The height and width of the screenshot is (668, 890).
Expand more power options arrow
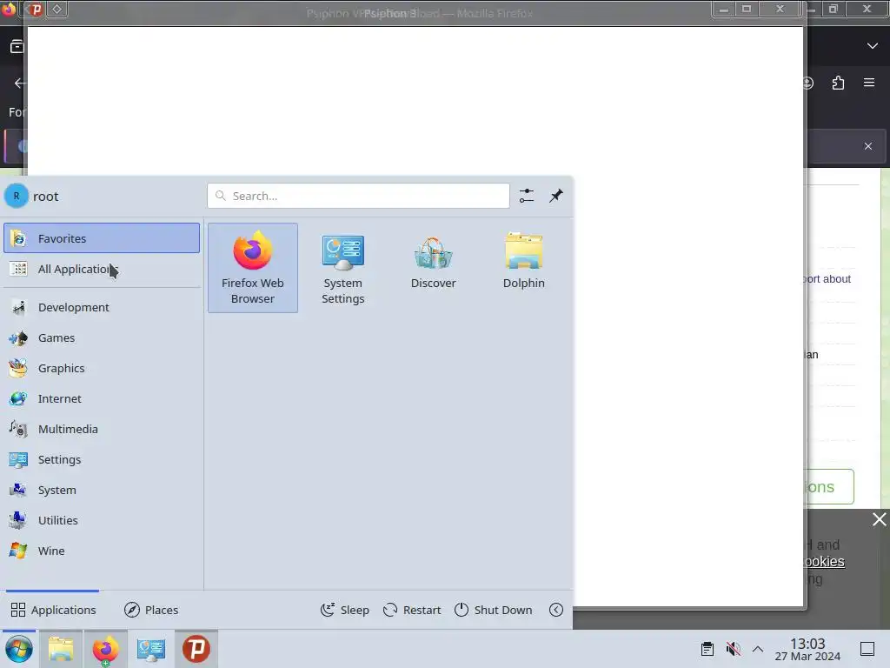point(556,610)
